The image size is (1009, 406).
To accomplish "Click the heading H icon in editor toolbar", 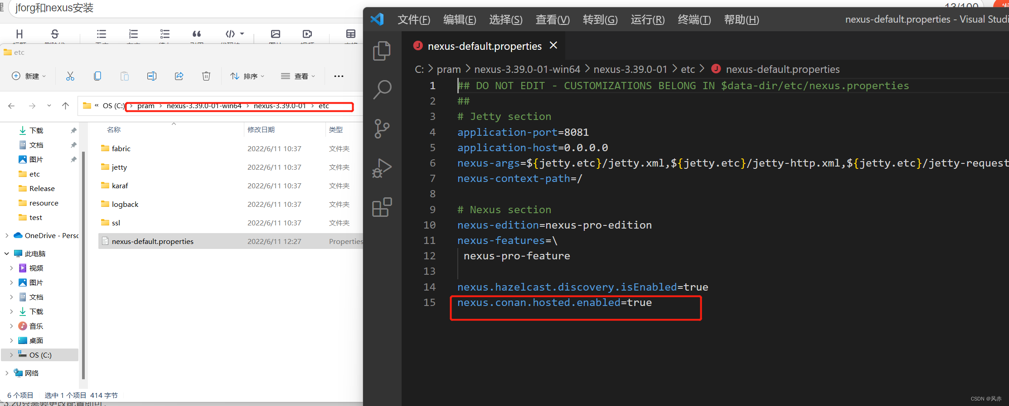I will [x=19, y=34].
